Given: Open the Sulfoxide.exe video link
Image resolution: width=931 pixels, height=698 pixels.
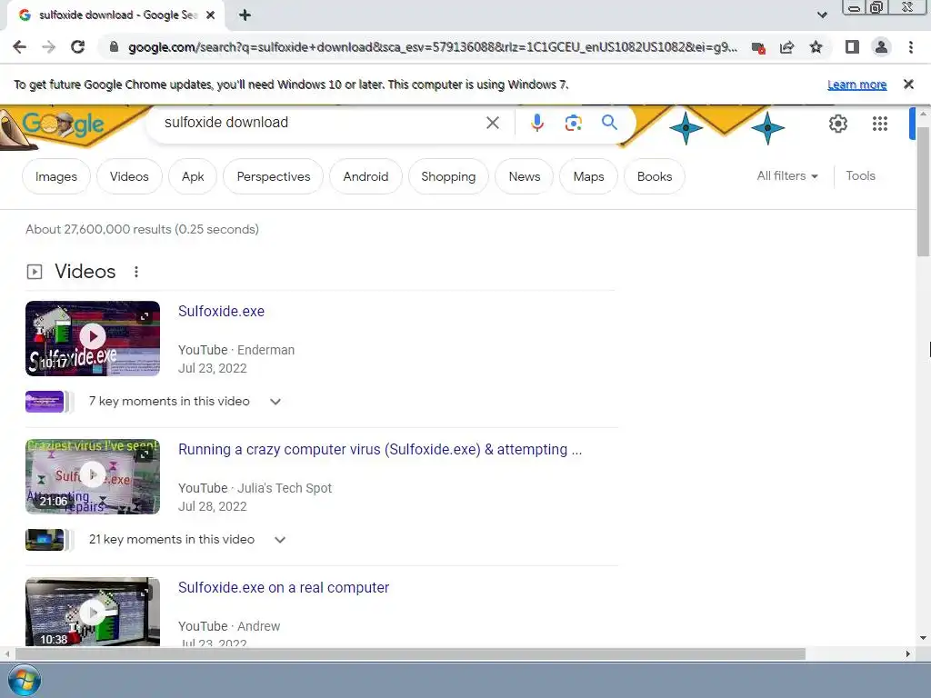Looking at the screenshot, I should click(221, 311).
